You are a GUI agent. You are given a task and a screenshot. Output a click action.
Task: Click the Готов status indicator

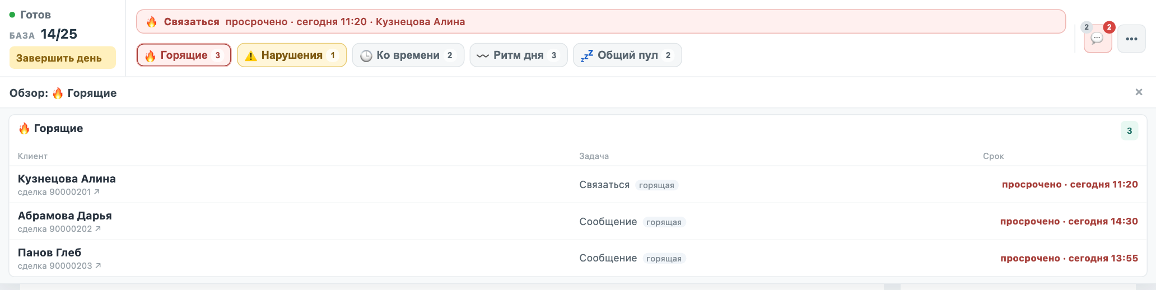pos(30,15)
